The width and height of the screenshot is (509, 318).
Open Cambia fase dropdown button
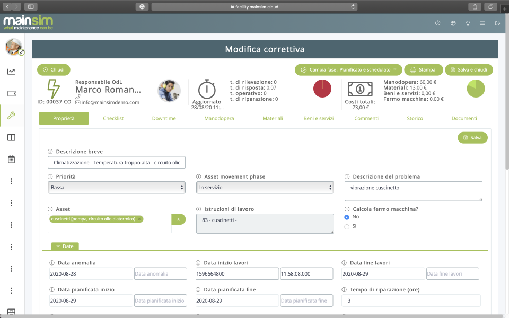click(x=348, y=70)
